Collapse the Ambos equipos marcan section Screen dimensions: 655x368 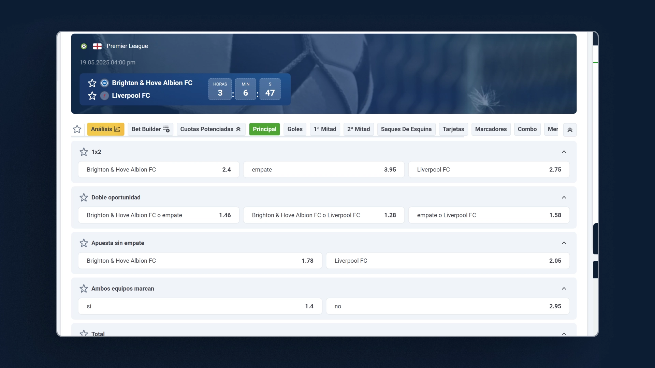(564, 289)
